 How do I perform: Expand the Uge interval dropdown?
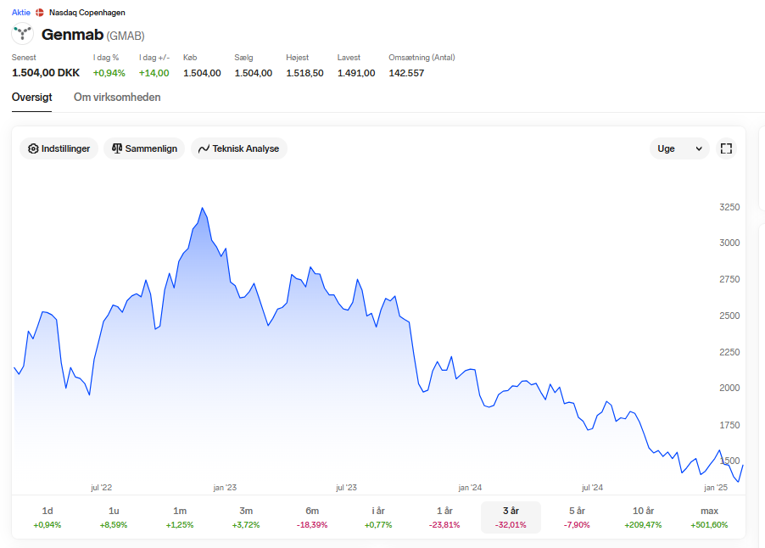click(x=679, y=148)
